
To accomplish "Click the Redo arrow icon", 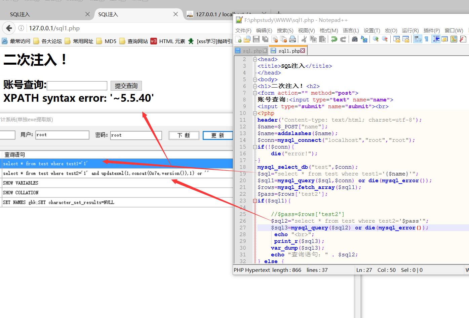I will tap(343, 39).
